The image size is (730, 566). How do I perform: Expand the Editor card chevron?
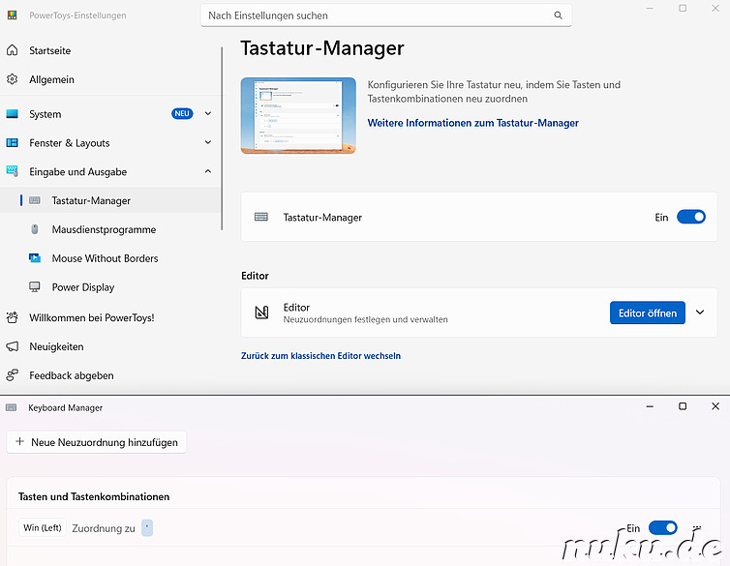point(700,313)
